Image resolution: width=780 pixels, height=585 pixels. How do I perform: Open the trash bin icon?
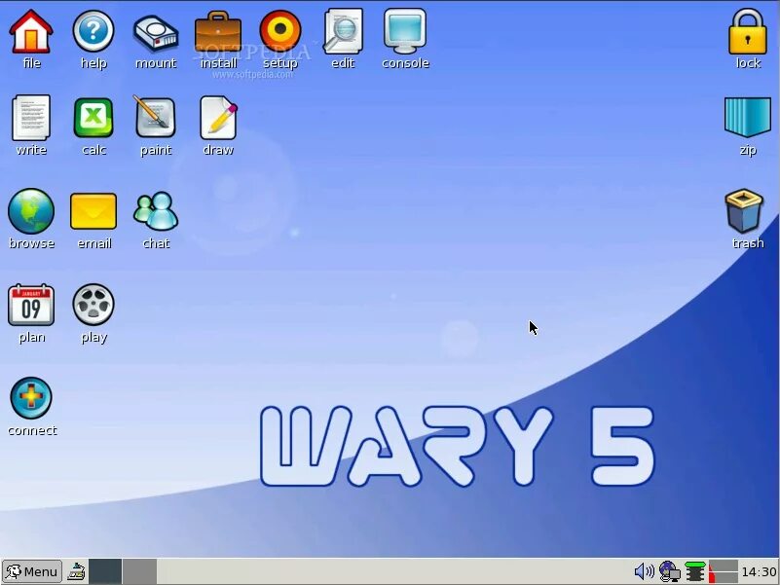(744, 211)
